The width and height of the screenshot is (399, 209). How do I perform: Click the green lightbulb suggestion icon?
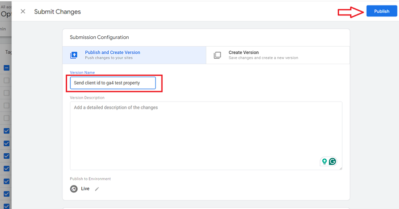tap(324, 162)
